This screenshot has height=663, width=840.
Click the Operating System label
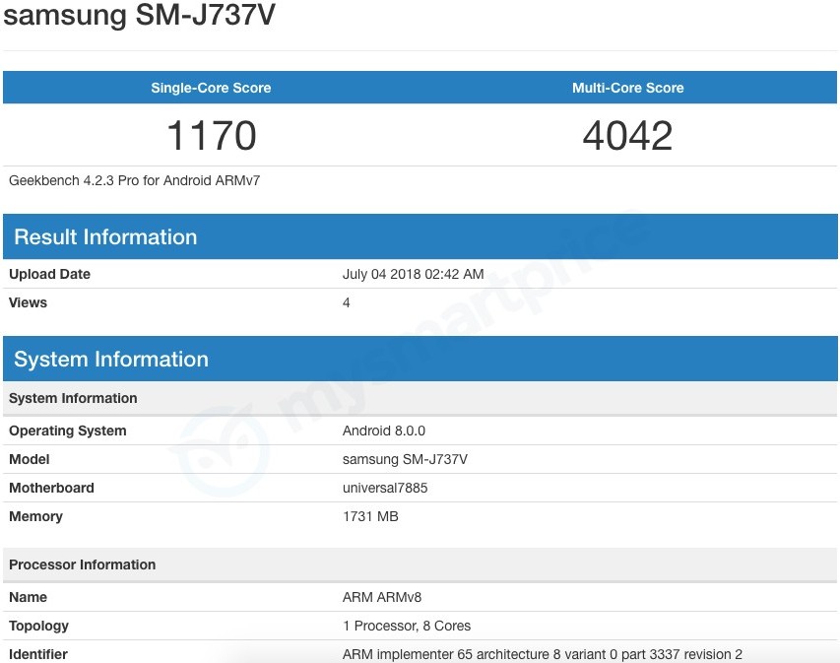pos(68,431)
